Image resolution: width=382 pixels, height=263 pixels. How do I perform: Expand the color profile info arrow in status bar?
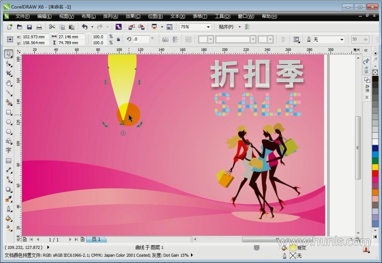pos(192,255)
